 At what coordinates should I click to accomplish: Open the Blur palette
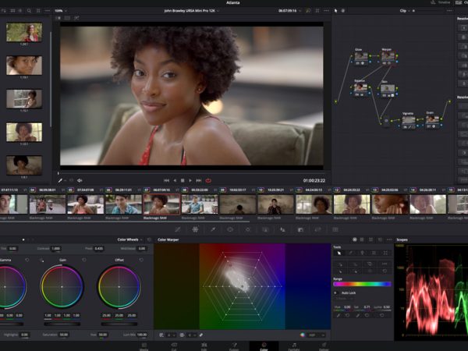coord(282,229)
